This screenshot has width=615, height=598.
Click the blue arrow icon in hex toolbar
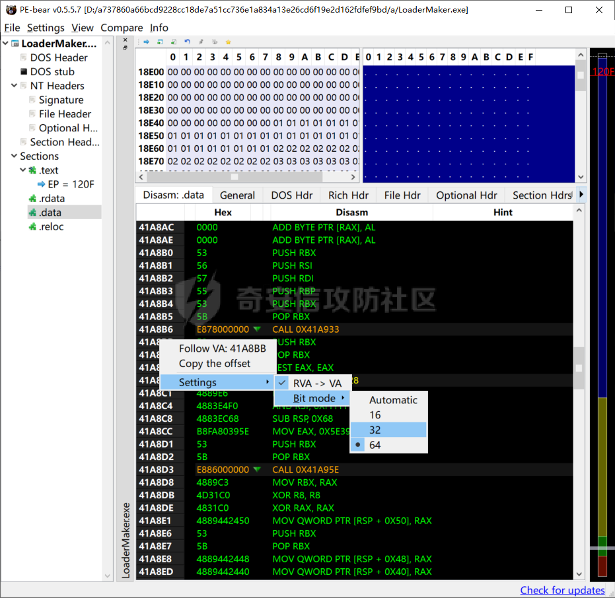click(146, 42)
